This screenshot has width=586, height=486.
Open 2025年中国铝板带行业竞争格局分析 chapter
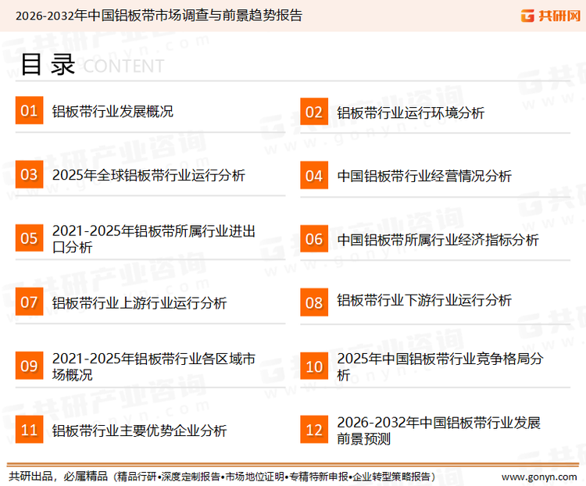tap(440, 366)
